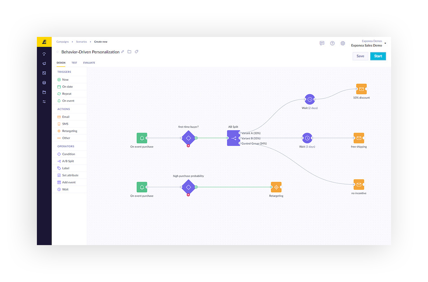This screenshot has width=428, height=282.
Task: Click the pencil icon to rename scenario
Action: pos(123,52)
